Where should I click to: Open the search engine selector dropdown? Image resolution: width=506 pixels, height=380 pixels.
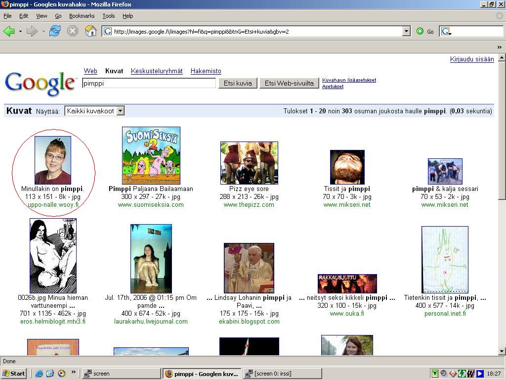tap(446, 31)
